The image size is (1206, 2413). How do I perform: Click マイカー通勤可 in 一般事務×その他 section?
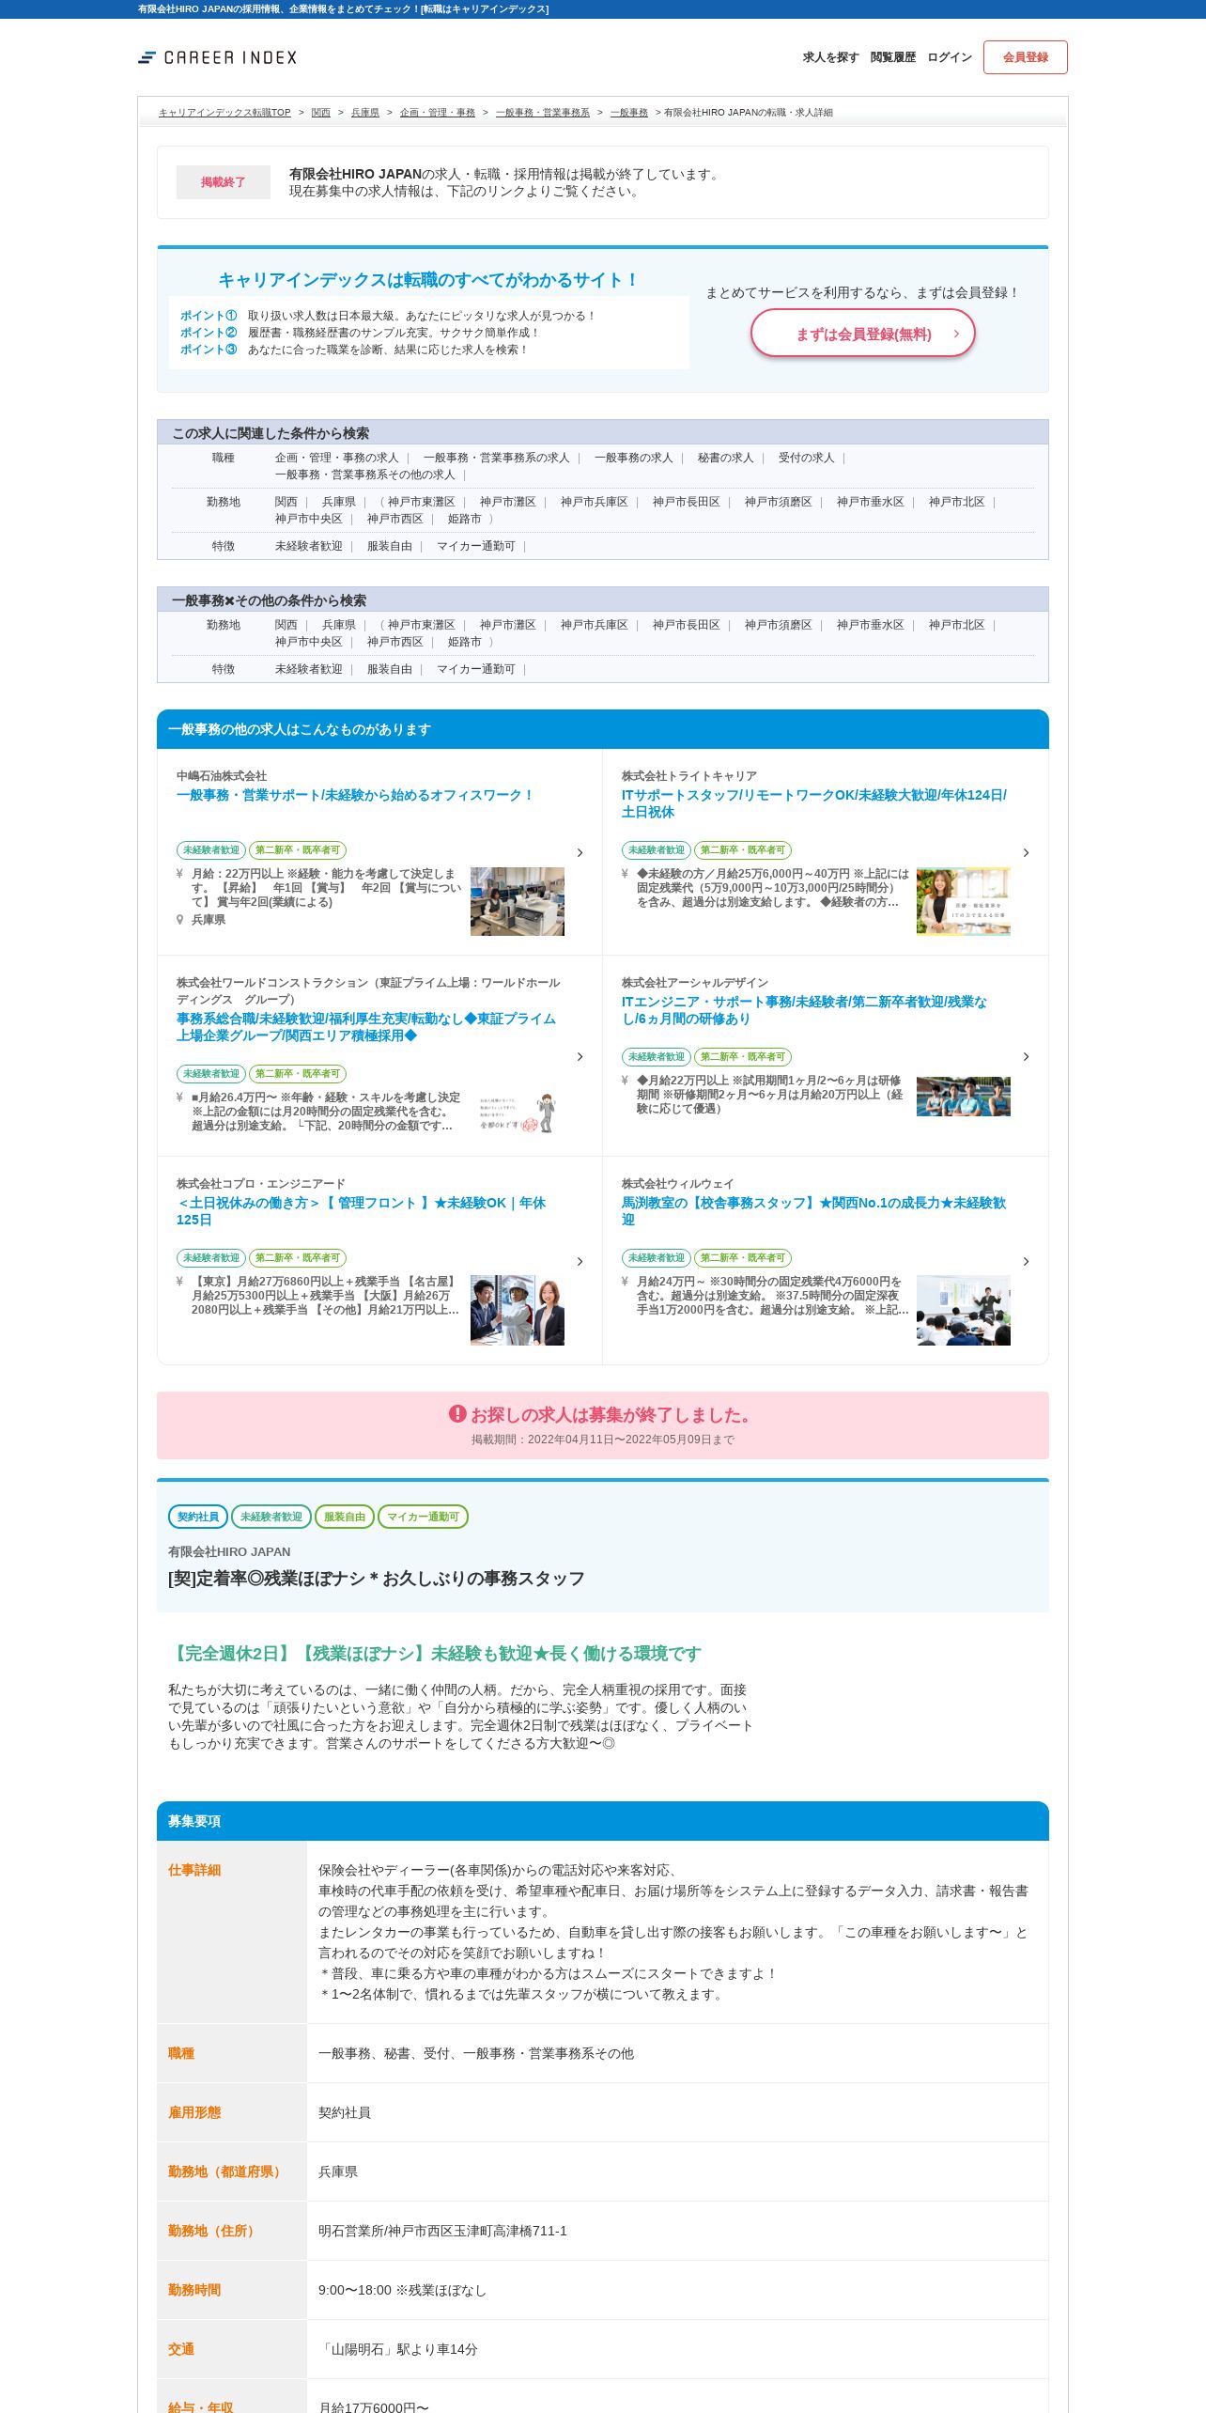[x=475, y=669]
